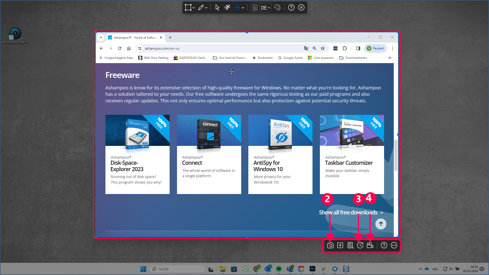489x275 pixels.
Task: Open the Disk-Space-Explorer 2023 card
Action: pos(138,154)
